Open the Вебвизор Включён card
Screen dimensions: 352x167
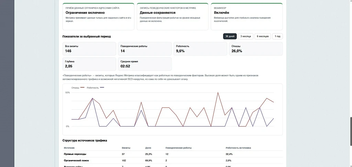[x=247, y=16]
